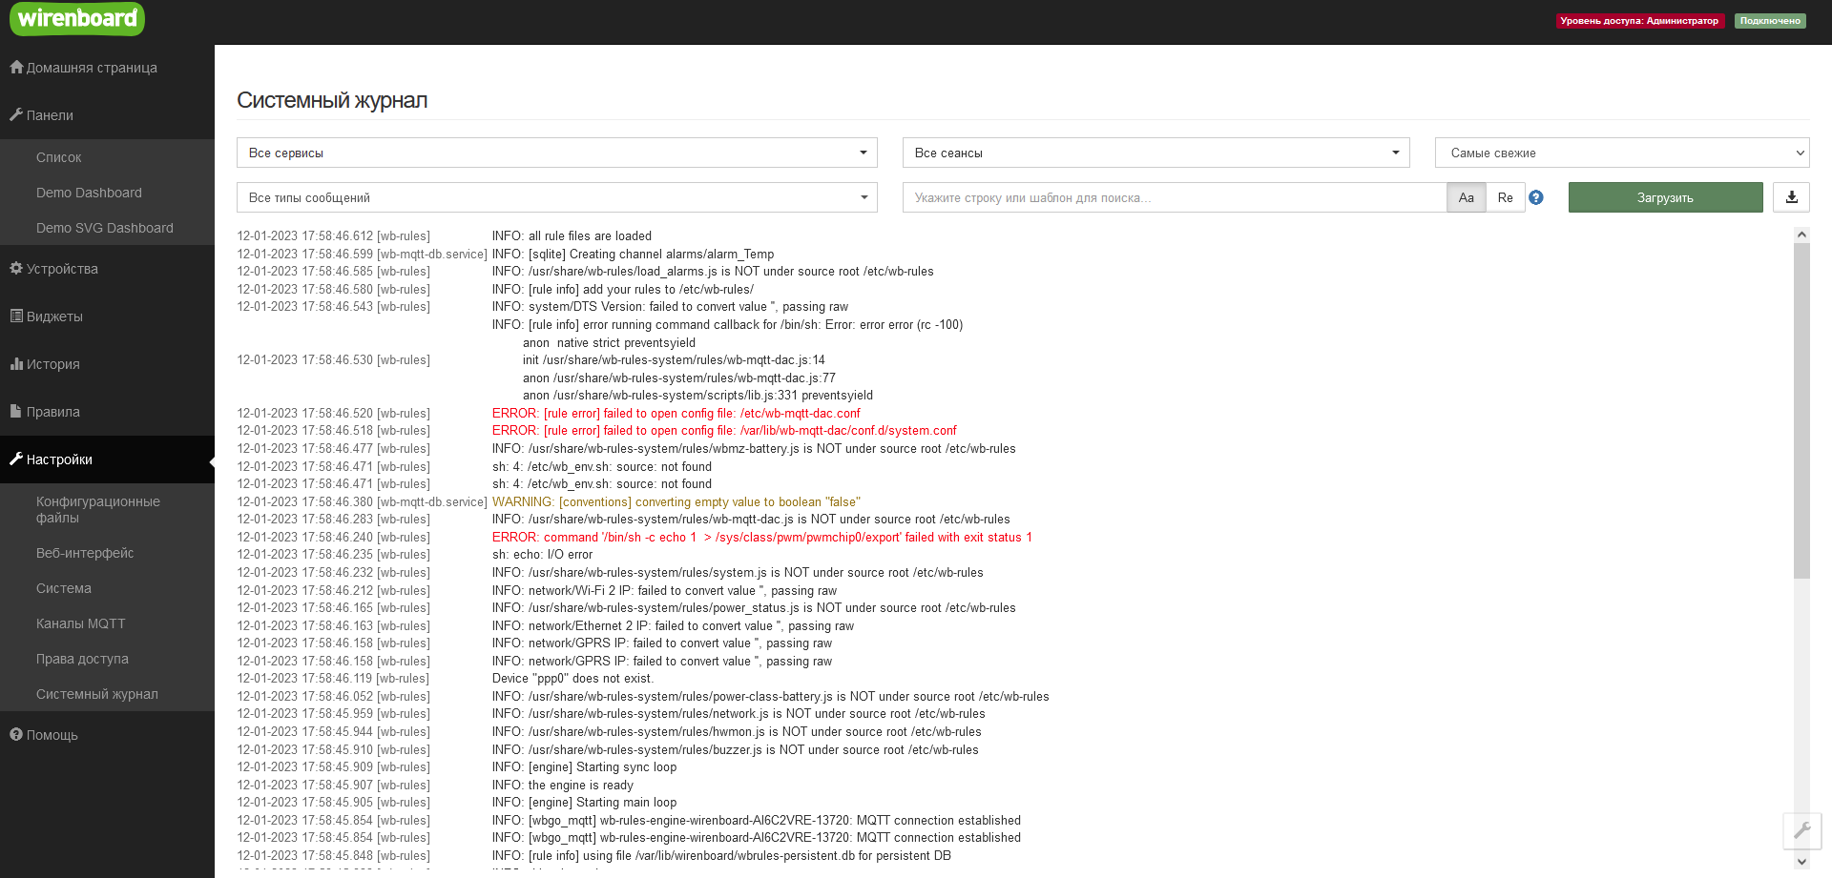The width and height of the screenshot is (1832, 878).
Task: Toggle case-sensitive 'Aa' search option
Action: (x=1467, y=197)
